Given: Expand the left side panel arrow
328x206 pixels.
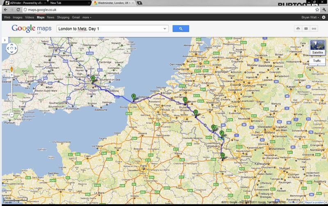Looking at the screenshot, I should pos(5,40).
